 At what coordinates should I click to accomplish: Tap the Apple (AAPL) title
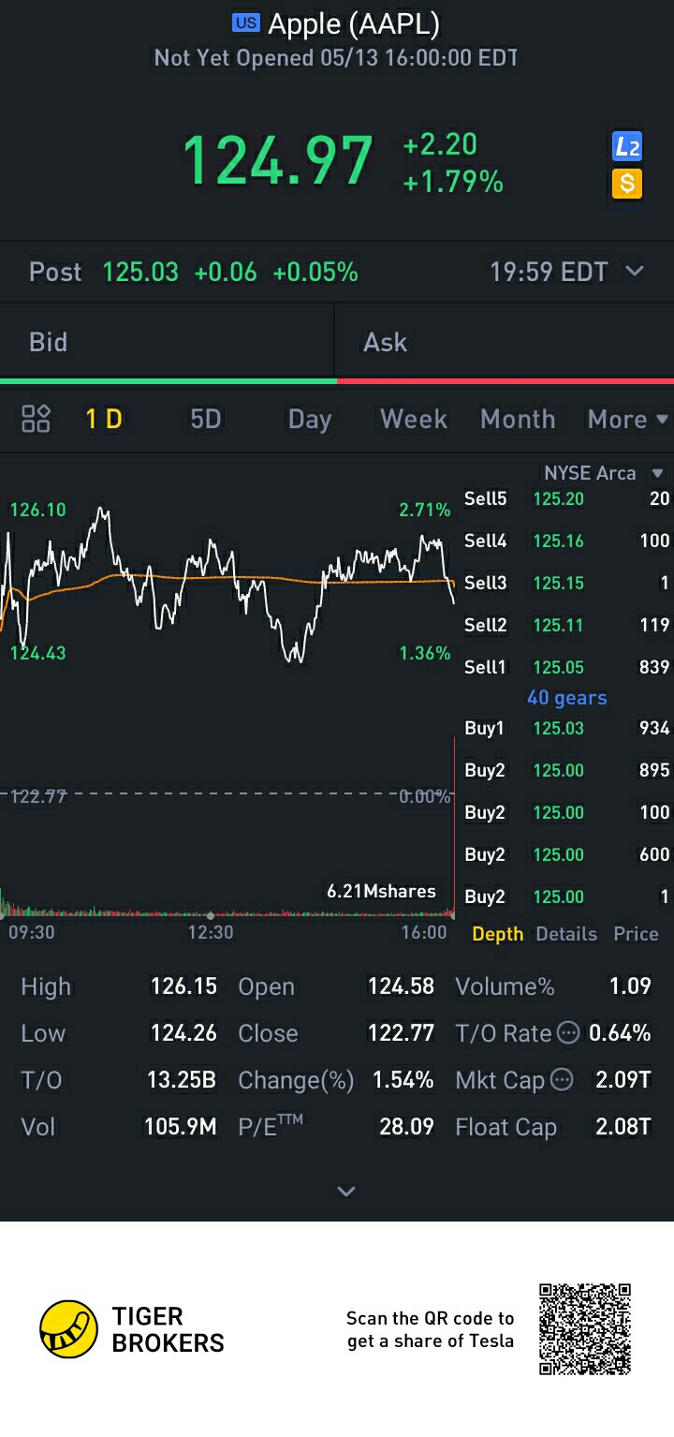[x=354, y=23]
